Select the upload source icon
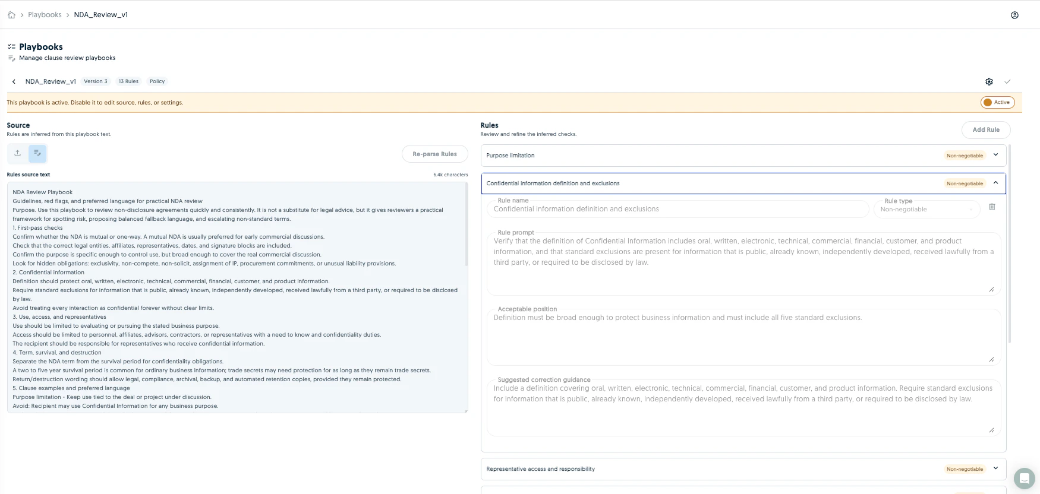This screenshot has height=494, width=1040. coord(18,153)
